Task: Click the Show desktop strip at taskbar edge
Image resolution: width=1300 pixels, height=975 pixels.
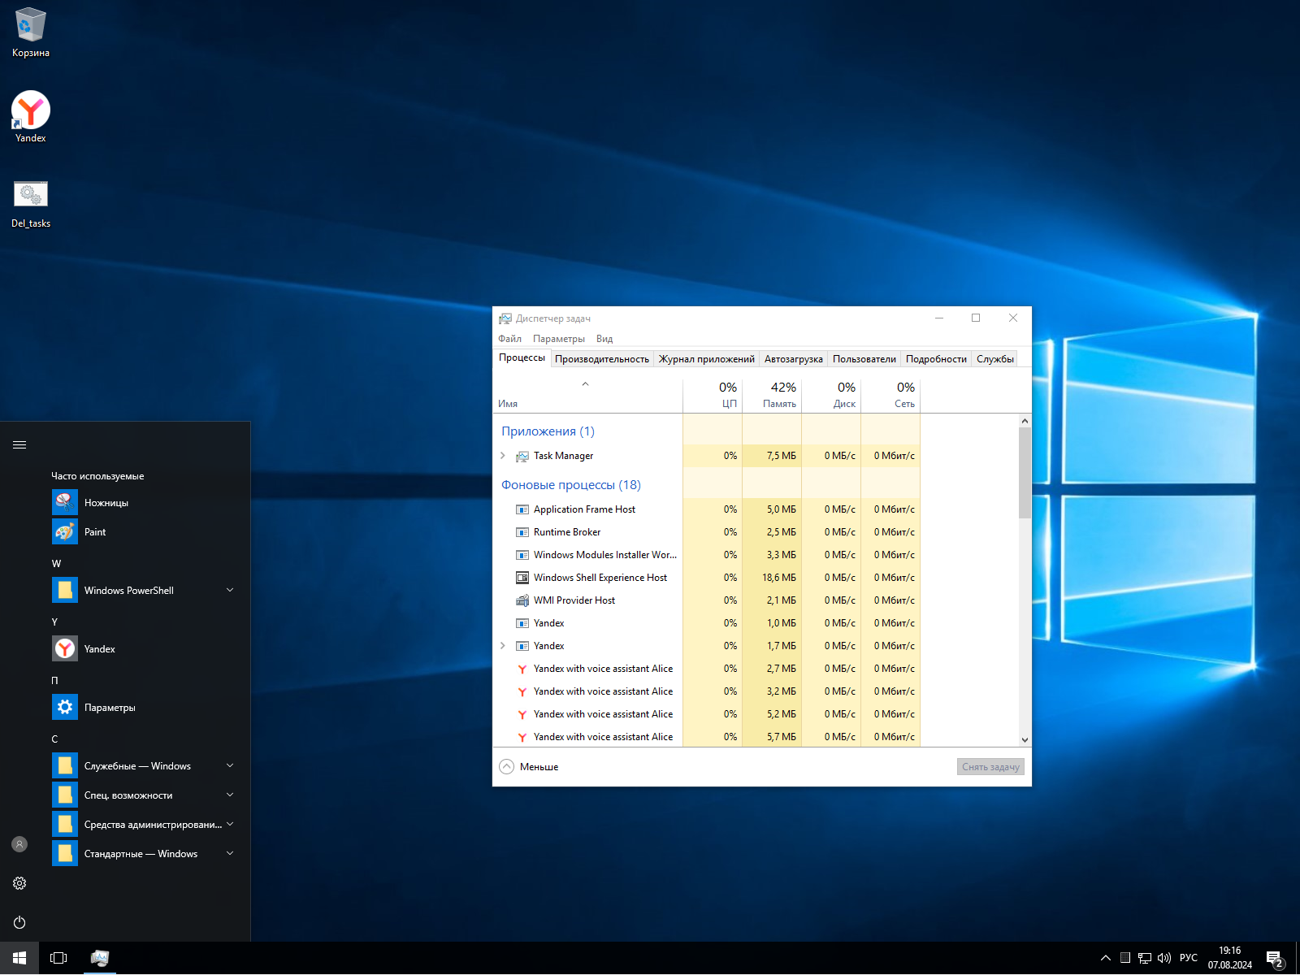Action: [1298, 958]
